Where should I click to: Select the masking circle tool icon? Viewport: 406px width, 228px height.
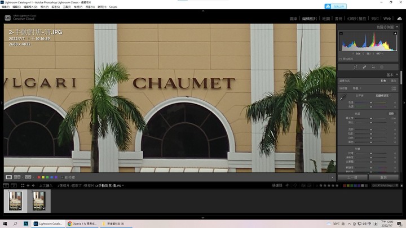click(x=382, y=67)
